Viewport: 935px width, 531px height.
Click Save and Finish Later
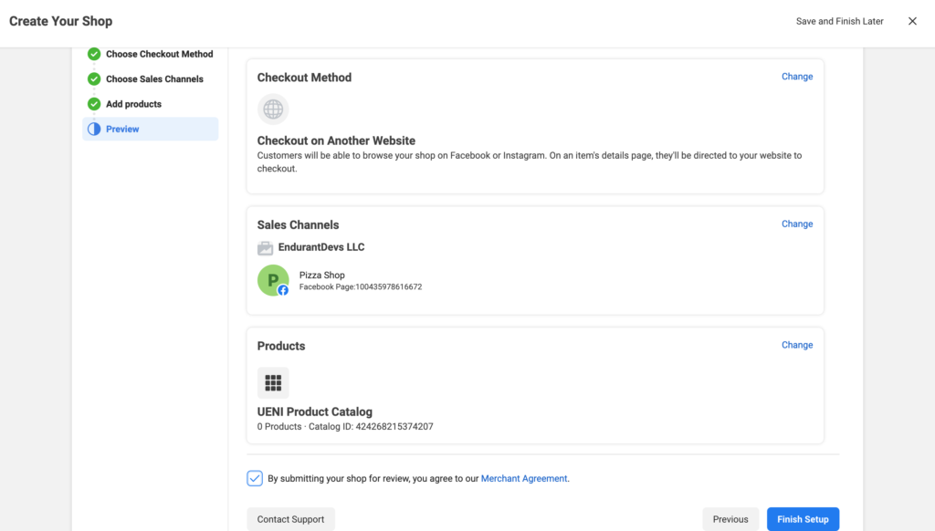(840, 21)
